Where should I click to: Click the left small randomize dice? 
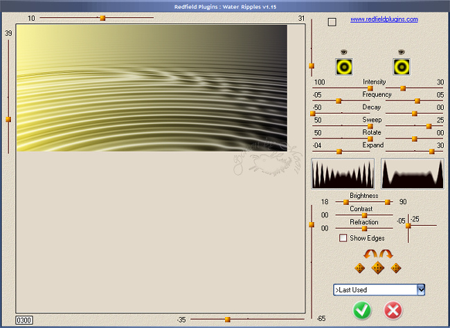pos(359,268)
